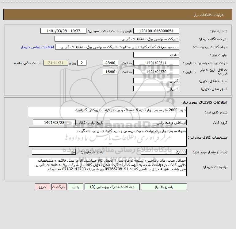Click the label نام دستگاه خریدار
Screen dimensions: 236x229
coord(213,39)
